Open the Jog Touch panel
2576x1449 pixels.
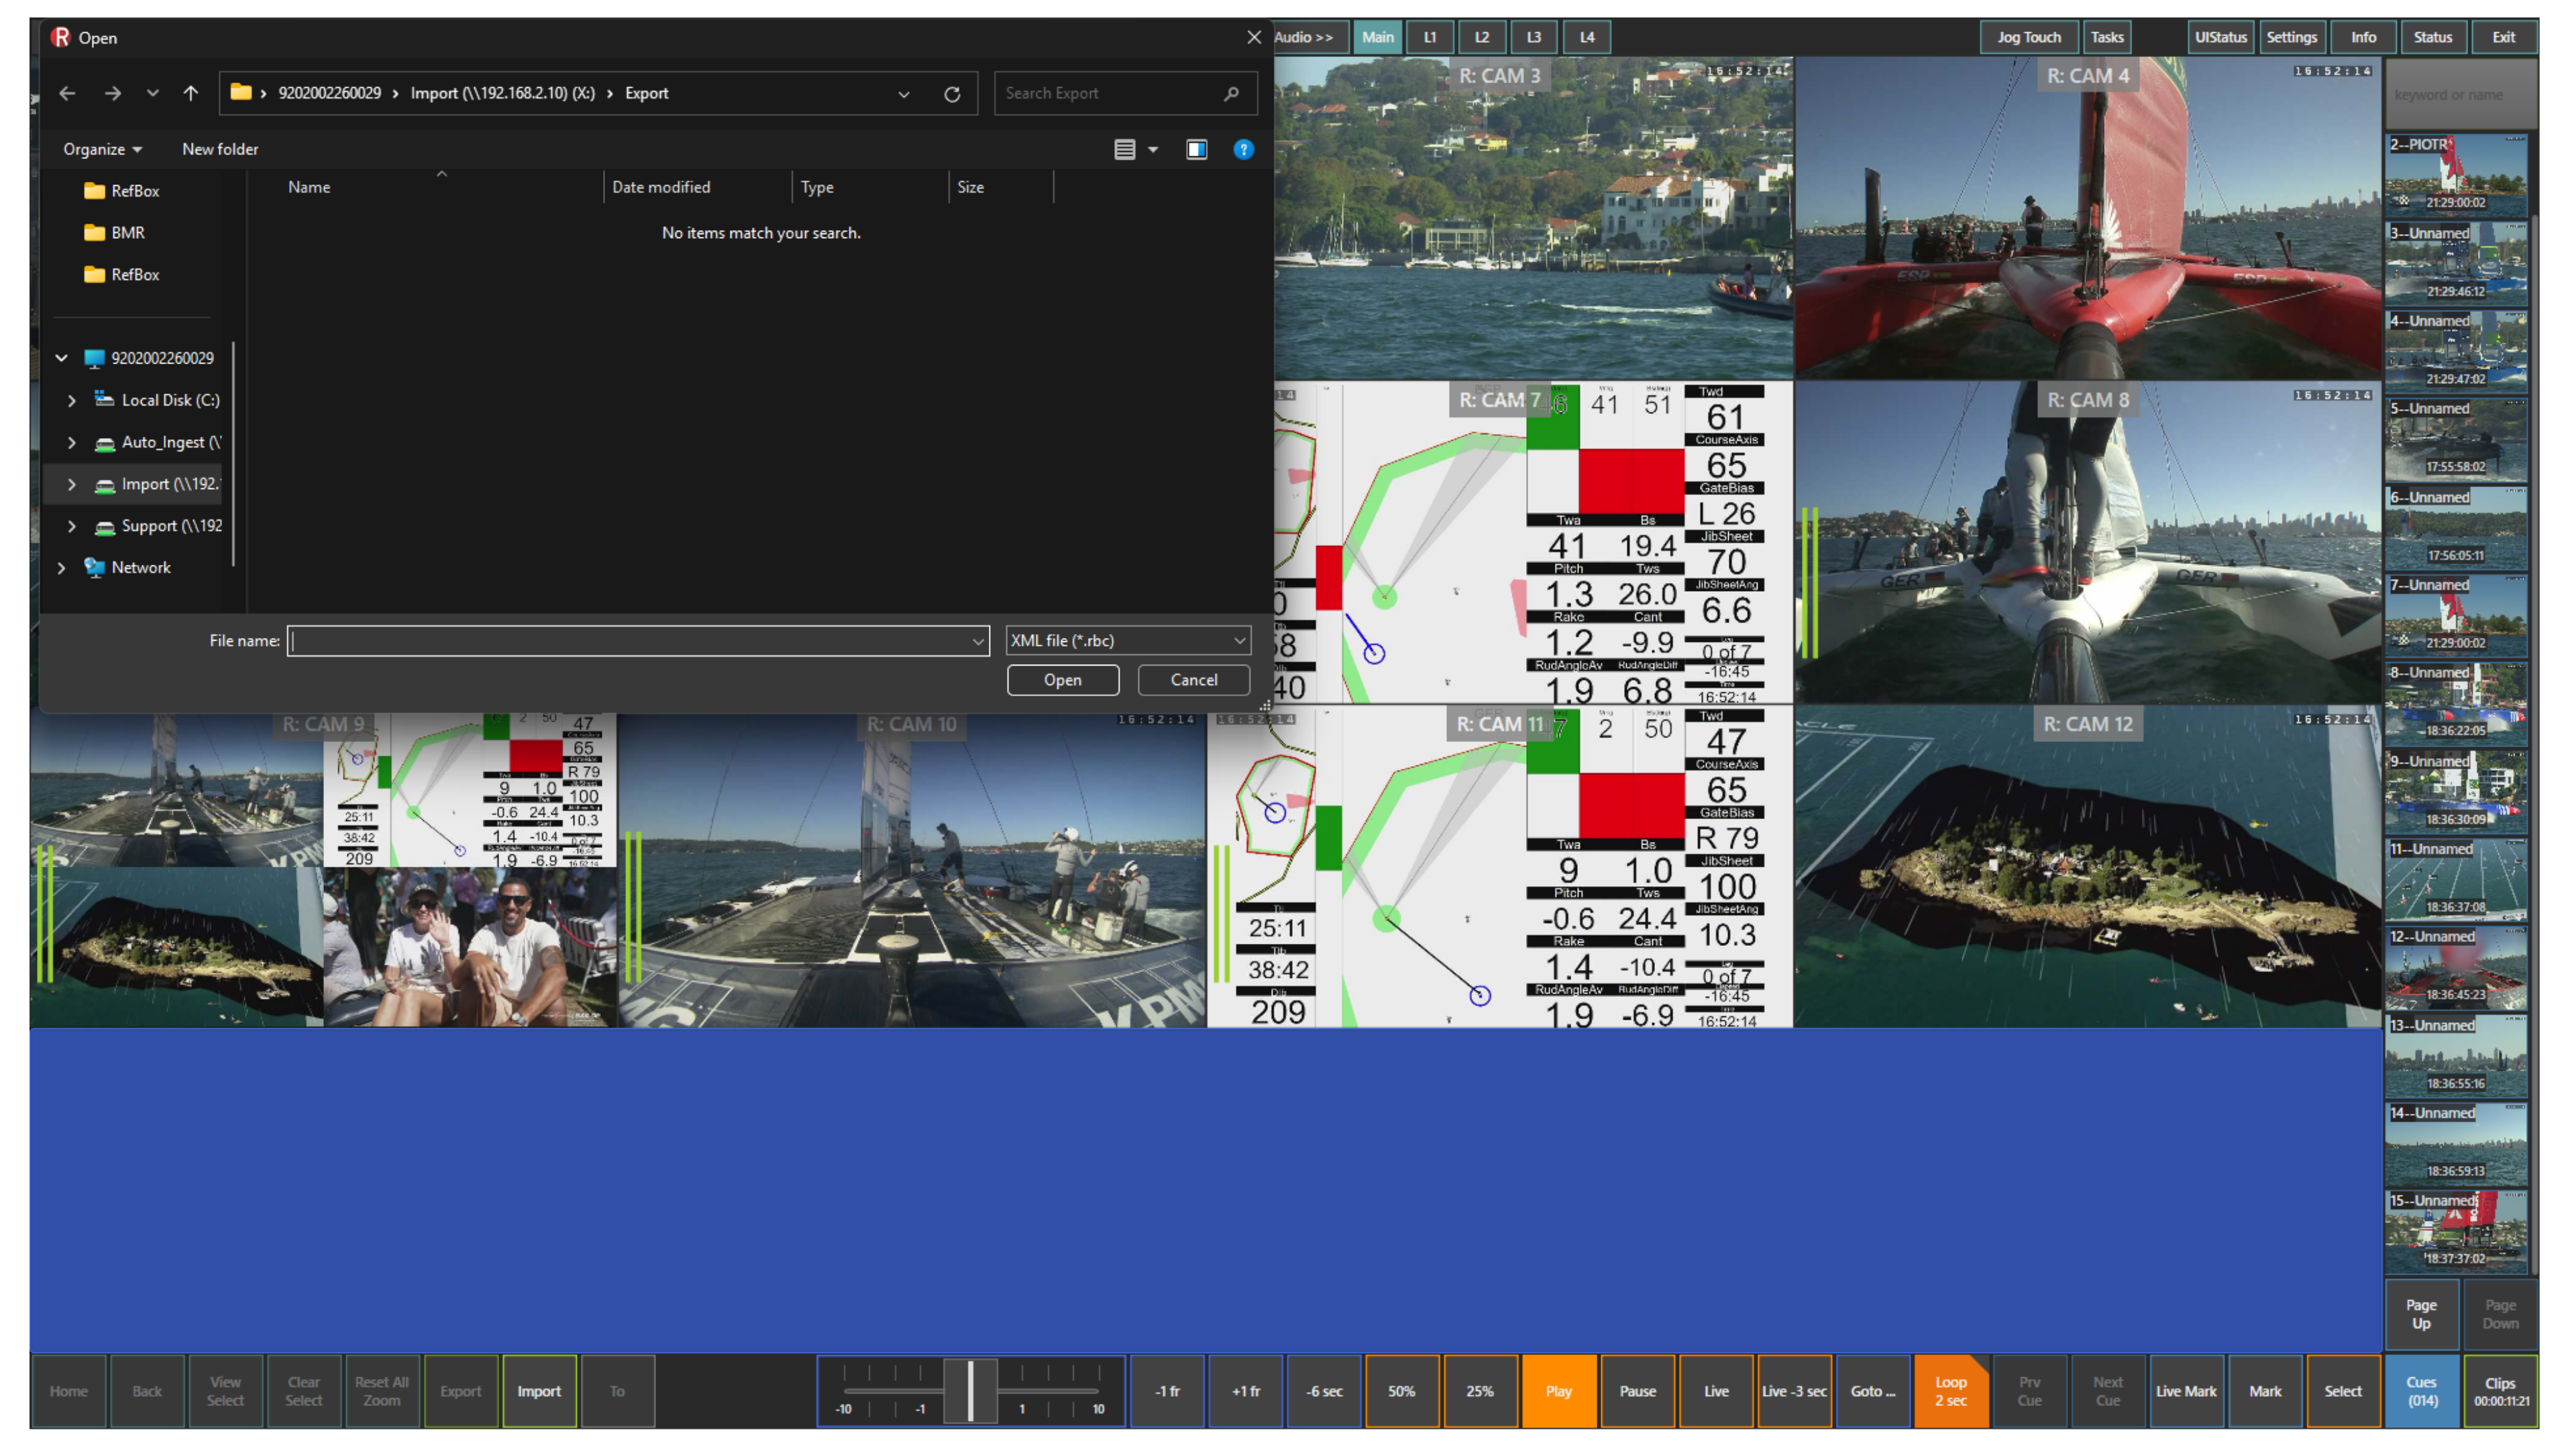point(2029,37)
